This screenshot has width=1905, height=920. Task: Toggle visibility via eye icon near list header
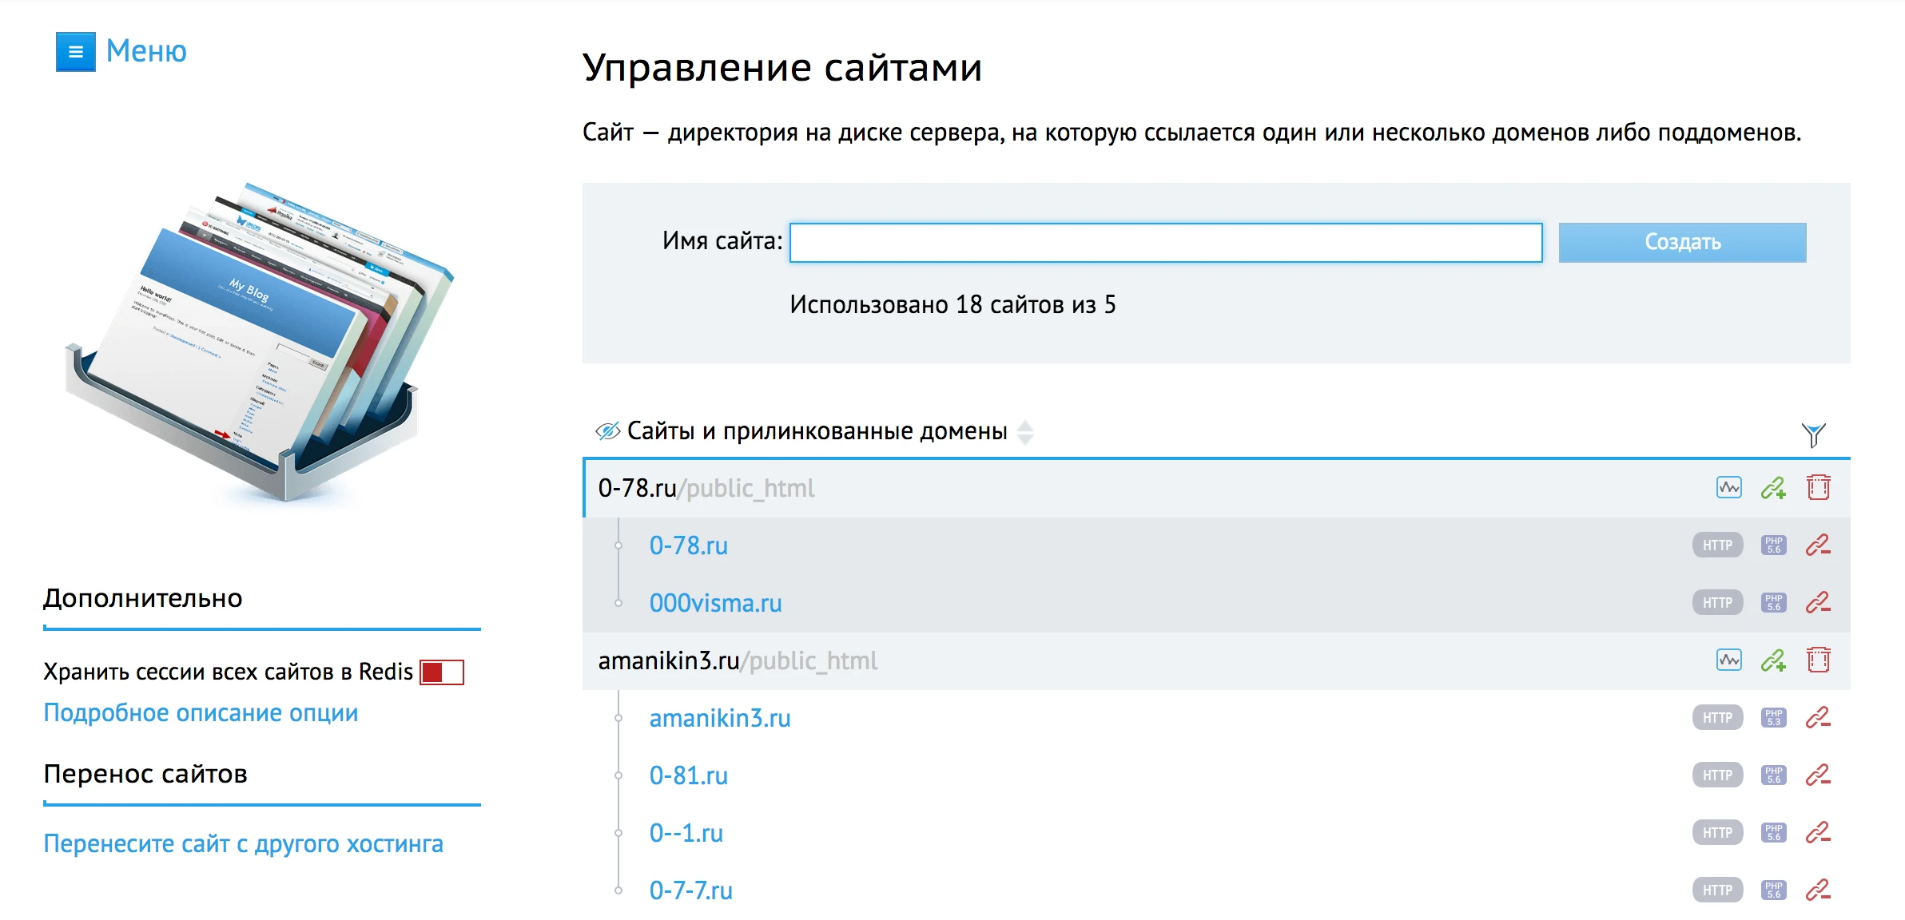(606, 430)
